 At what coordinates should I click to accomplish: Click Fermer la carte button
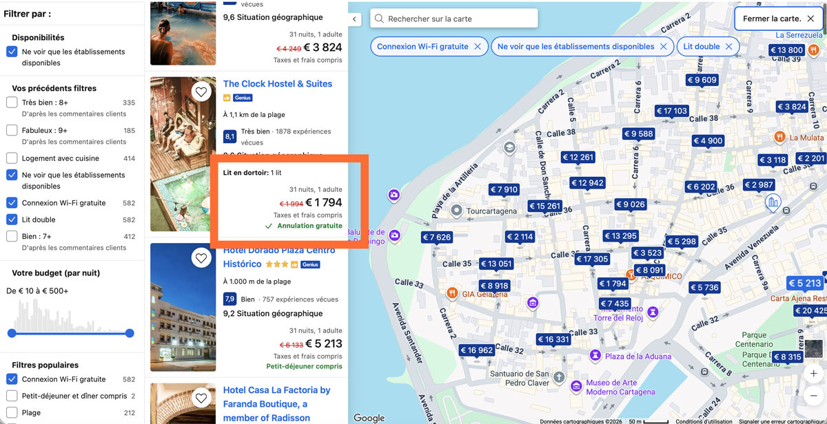click(x=778, y=19)
